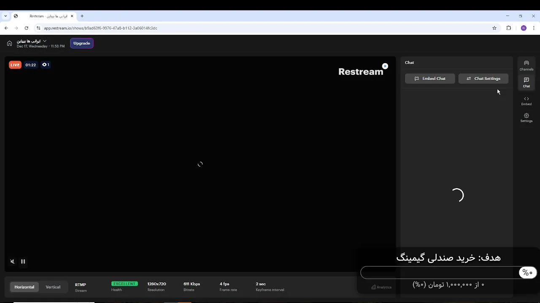Click the RTMP stream label
540x303 pixels.
click(x=81, y=285)
